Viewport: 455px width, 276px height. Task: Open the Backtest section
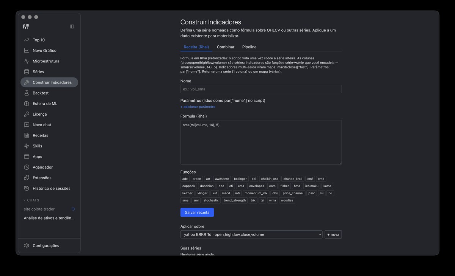tap(49, 93)
